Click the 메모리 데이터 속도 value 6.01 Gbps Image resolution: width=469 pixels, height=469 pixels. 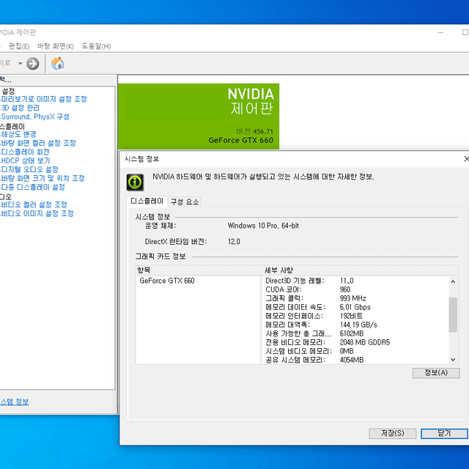[355, 307]
